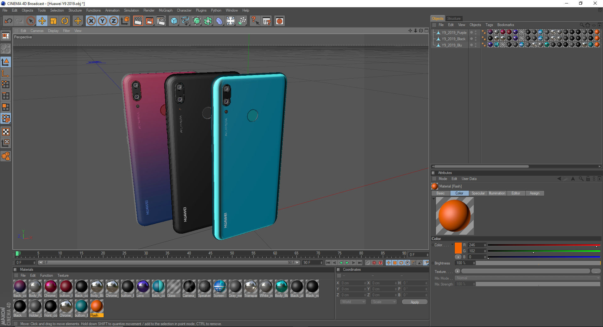The height and width of the screenshot is (327, 603).
Task: Click Render Active View clapperboard icon
Action: click(x=138, y=21)
